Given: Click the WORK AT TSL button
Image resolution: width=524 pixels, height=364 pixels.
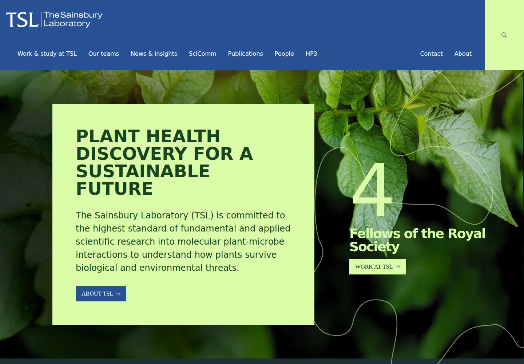Looking at the screenshot, I should pos(377,267).
